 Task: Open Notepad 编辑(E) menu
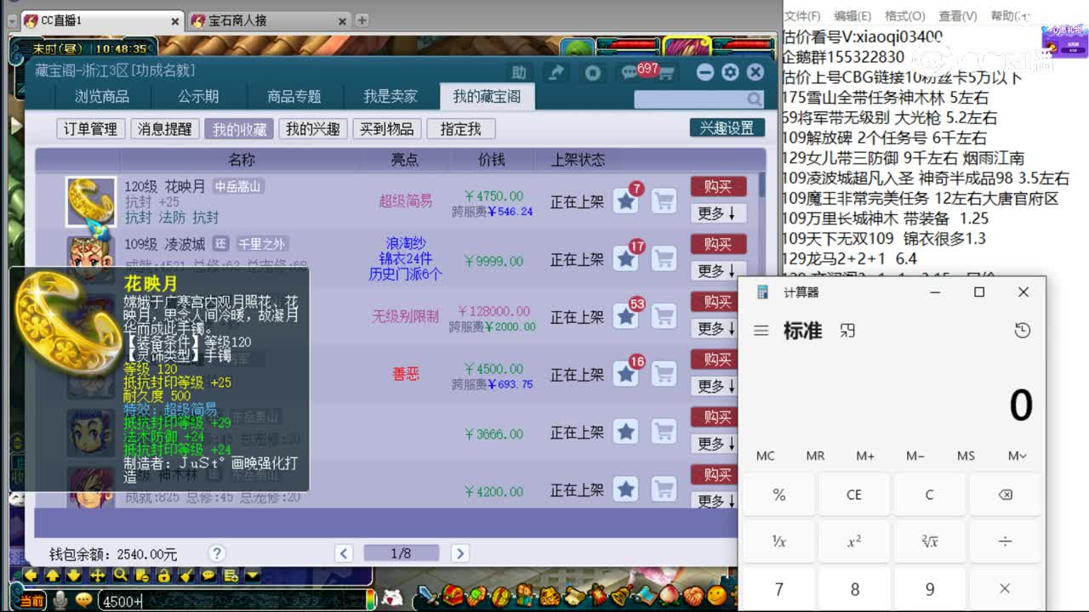(852, 15)
